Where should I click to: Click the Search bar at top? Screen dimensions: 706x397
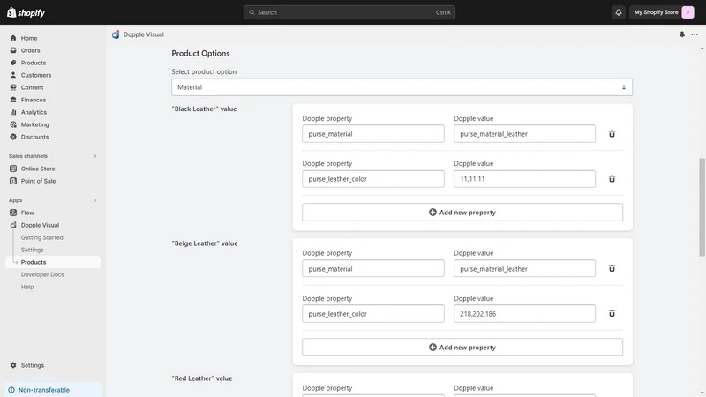pos(349,12)
